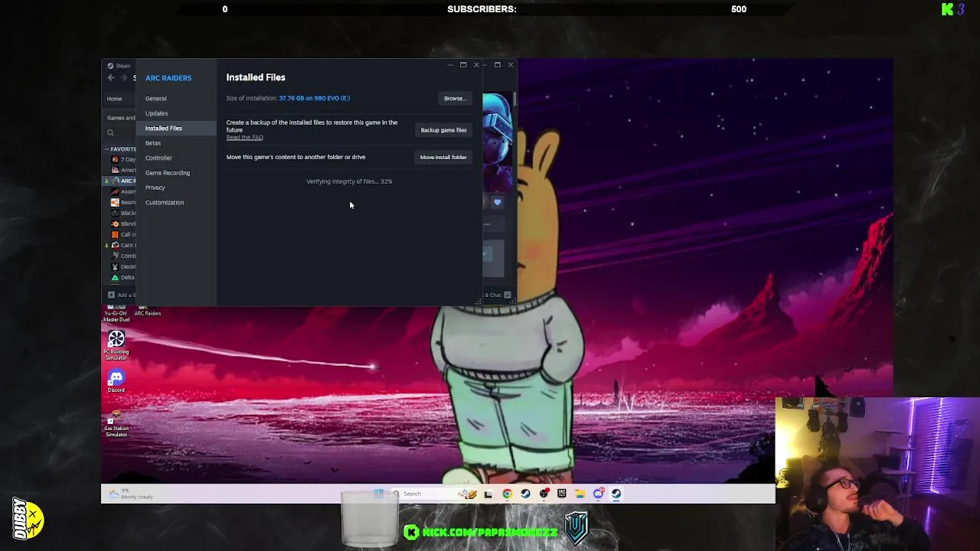980x551 pixels.
Task: Open File Explorer from the taskbar
Action: tap(580, 494)
